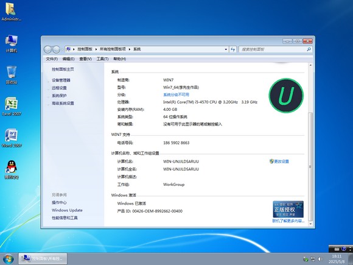The height and width of the screenshot is (265, 353).
Task: Open the 帮助(H) menu
Action: (119, 59)
